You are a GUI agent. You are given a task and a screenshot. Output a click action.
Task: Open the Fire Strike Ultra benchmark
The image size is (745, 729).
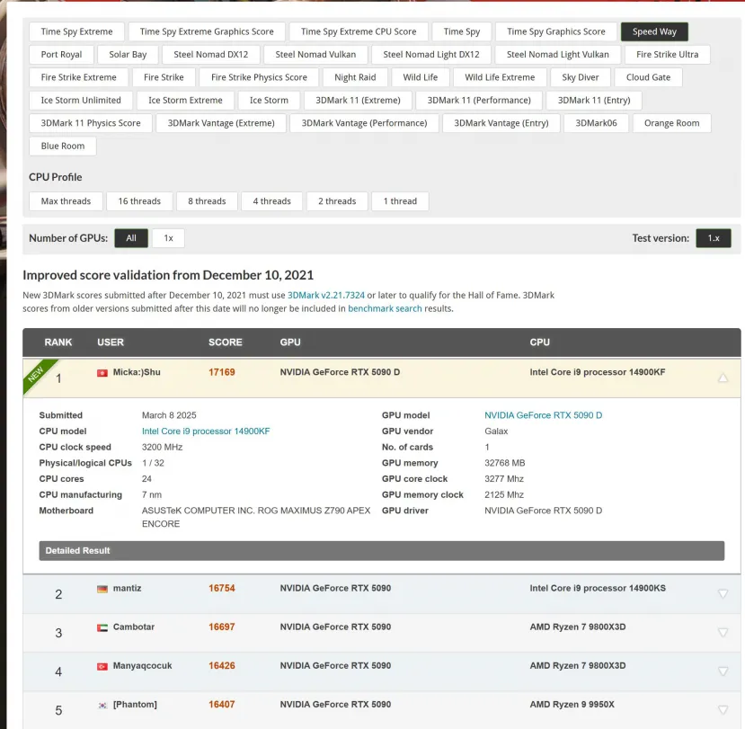667,55
